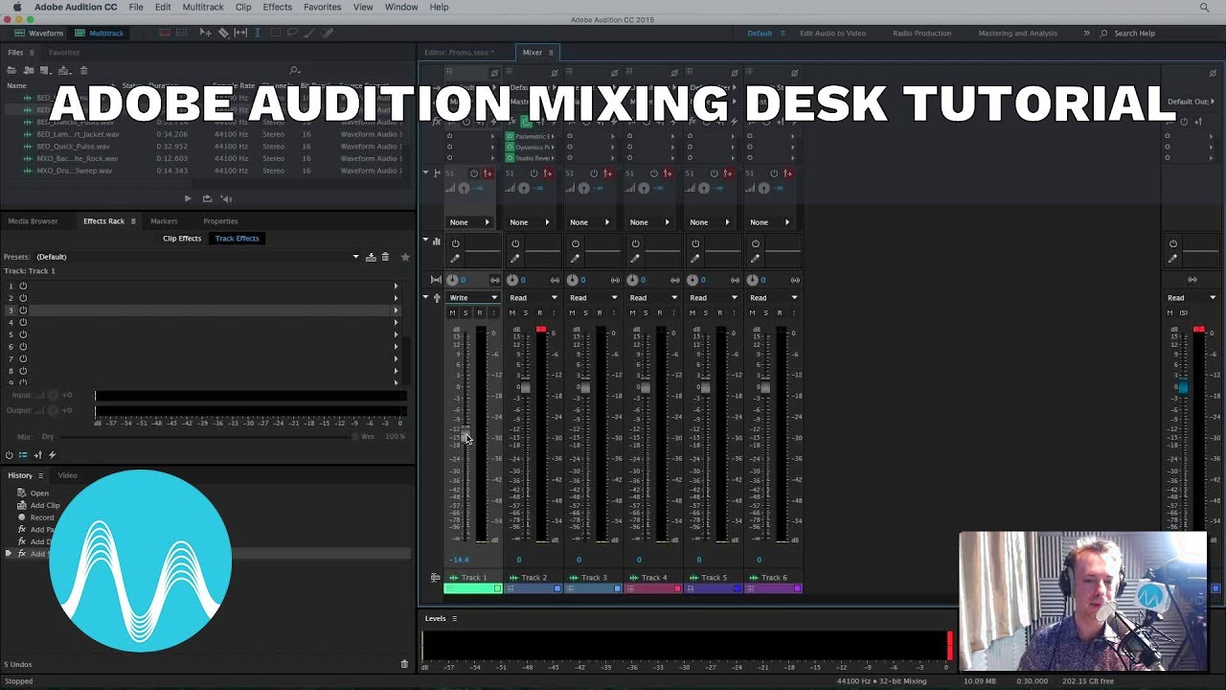
Task: Click the trash icon in the Files panel
Action: 84,70
